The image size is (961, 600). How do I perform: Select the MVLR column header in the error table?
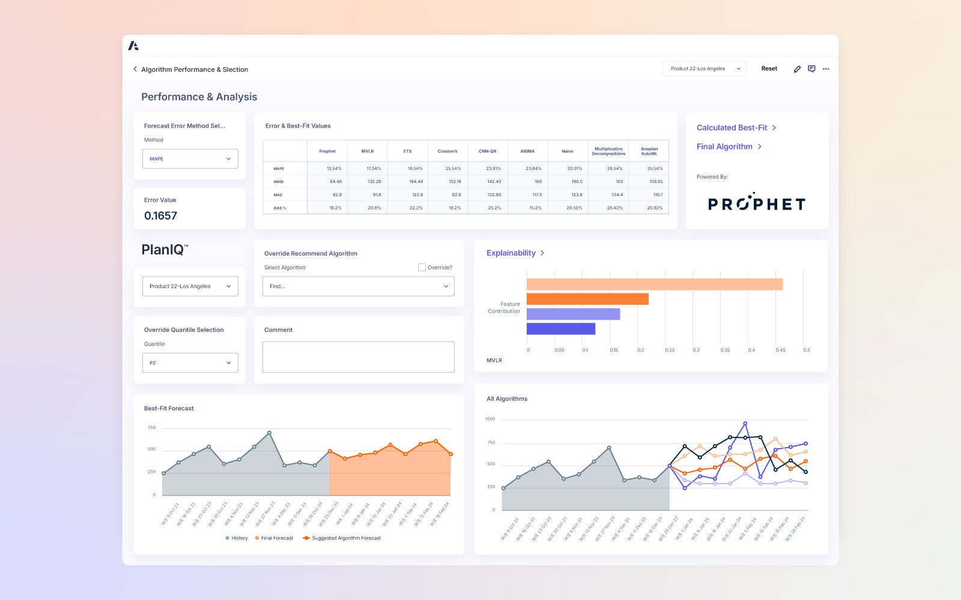367,151
